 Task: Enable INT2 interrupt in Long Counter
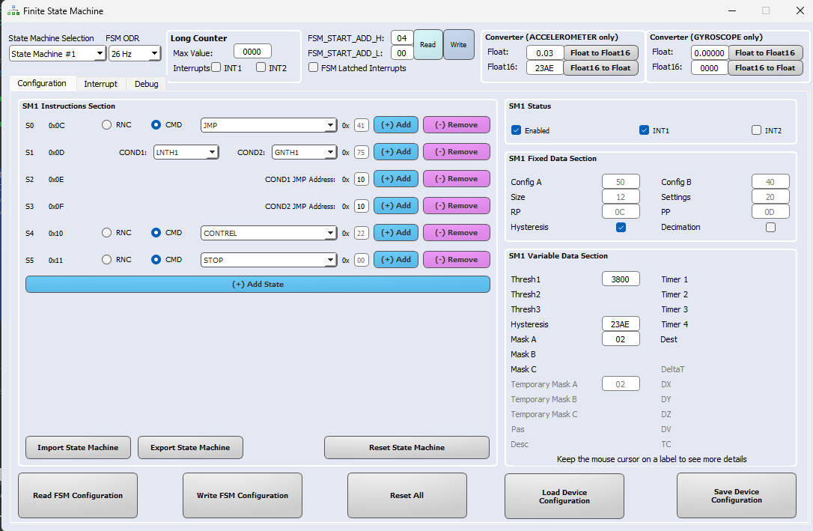point(260,67)
